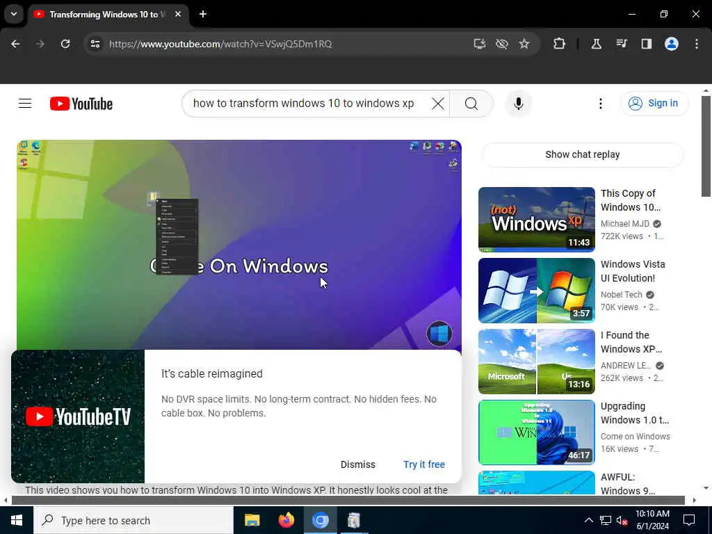Image resolution: width=712 pixels, height=534 pixels.
Task: Open the Upgrading Windows 1.0 thumbnail
Action: [x=536, y=432]
